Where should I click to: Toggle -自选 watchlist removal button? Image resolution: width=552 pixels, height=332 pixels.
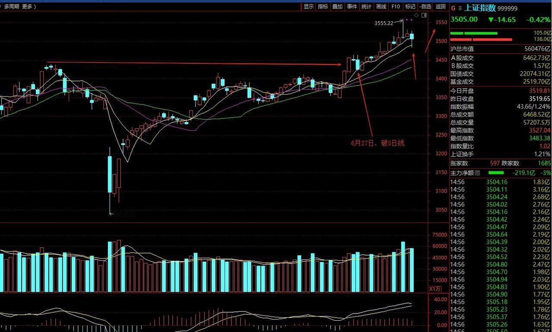(425, 6)
